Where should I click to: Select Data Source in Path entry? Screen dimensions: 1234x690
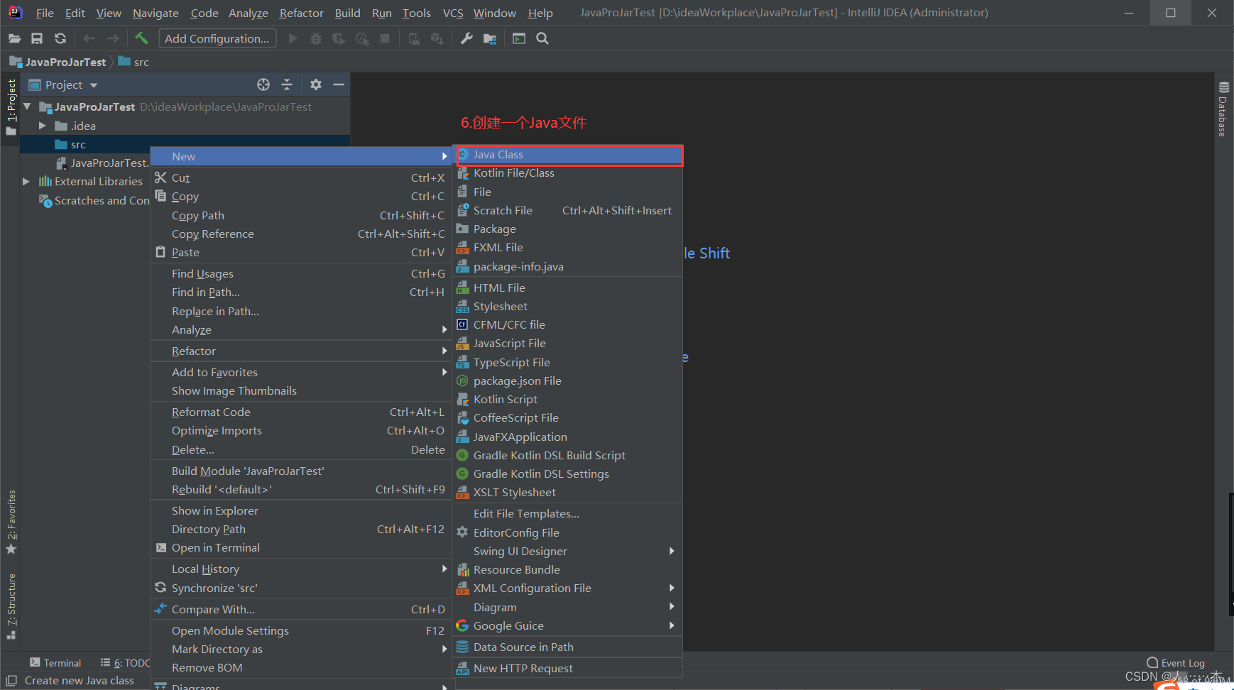[x=568, y=647]
